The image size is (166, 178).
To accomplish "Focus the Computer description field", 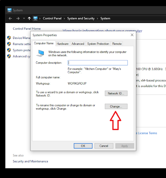I will pyautogui.click(x=98, y=63).
